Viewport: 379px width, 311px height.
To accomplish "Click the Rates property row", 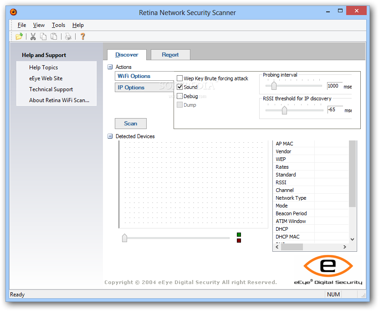I will (311, 167).
